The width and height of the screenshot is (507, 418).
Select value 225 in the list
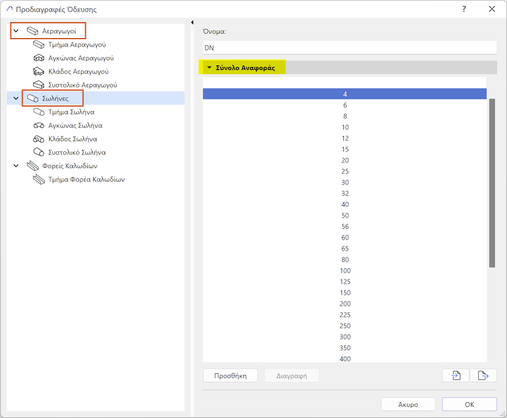pyautogui.click(x=345, y=314)
